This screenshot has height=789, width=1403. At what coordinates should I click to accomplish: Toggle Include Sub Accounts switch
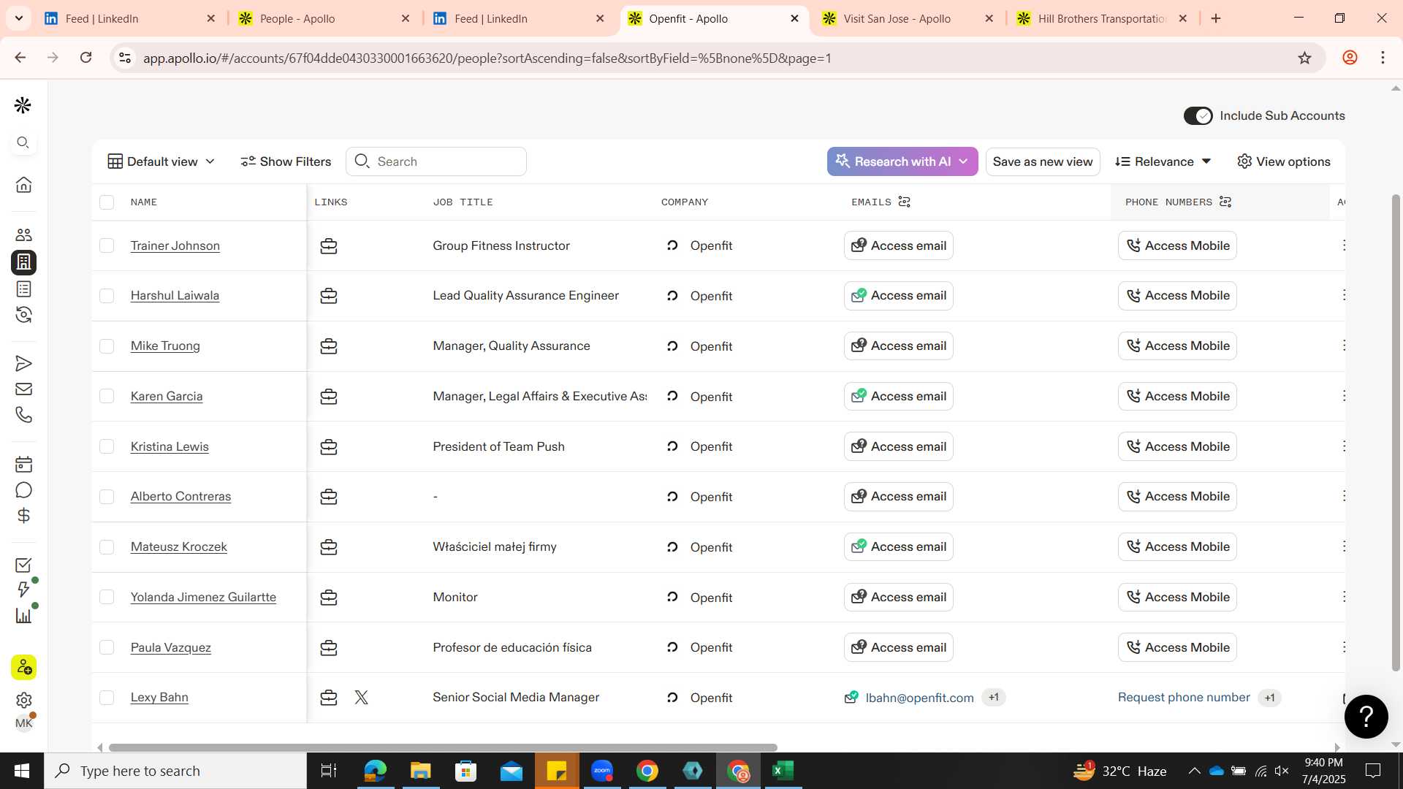click(1198, 115)
